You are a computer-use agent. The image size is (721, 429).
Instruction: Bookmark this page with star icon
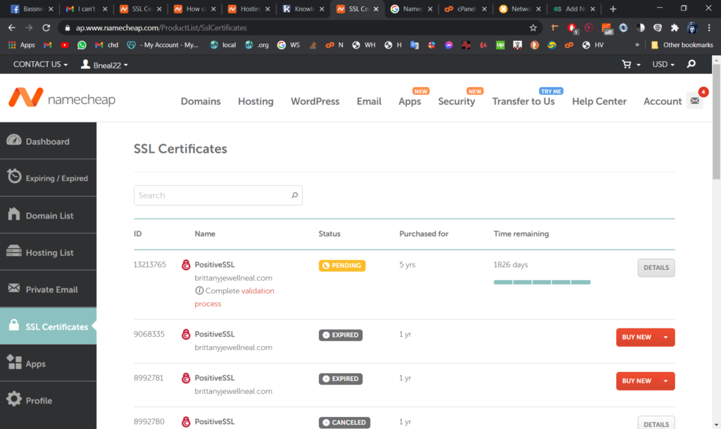pyautogui.click(x=533, y=28)
